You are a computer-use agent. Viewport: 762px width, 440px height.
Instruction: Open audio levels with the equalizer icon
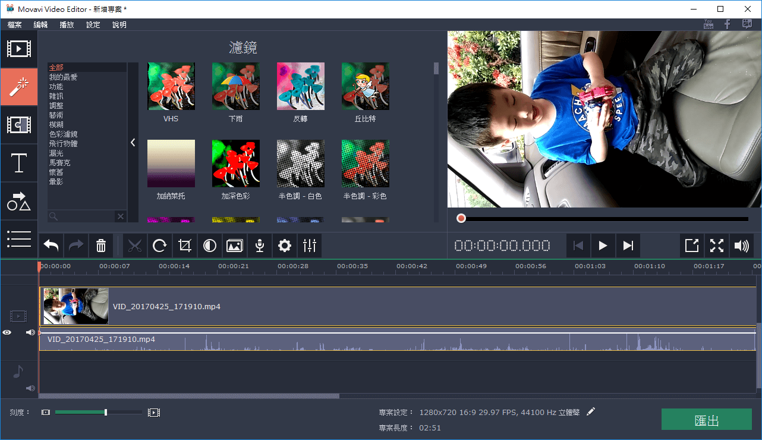(309, 245)
